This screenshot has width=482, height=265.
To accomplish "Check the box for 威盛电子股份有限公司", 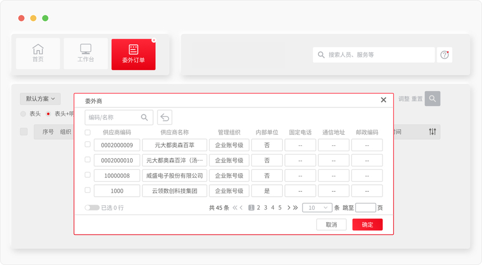I will 88,175.
